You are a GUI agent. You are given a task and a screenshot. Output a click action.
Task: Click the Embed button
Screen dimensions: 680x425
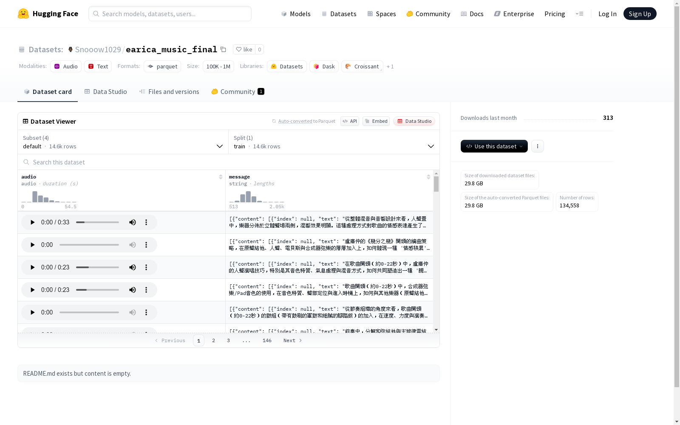coord(376,121)
